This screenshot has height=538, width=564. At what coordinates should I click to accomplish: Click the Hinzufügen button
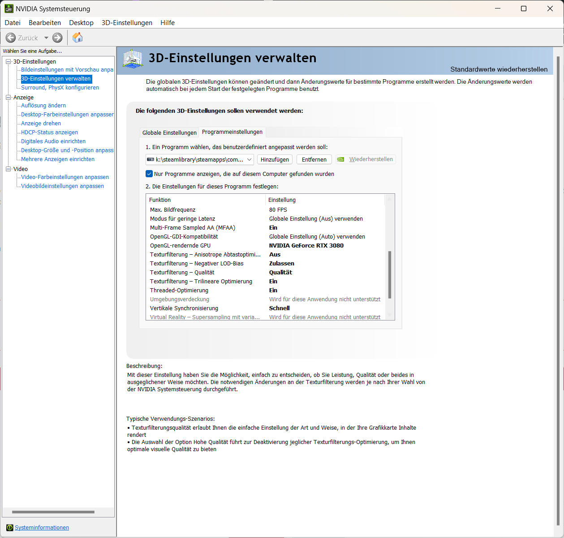(275, 159)
